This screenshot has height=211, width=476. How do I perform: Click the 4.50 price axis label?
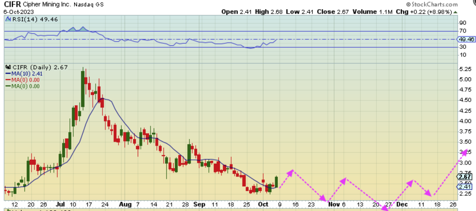point(465,100)
